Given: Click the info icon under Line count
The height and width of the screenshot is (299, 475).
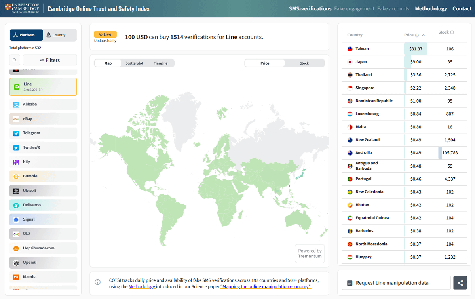Looking at the screenshot, I should pyautogui.click(x=41, y=90).
